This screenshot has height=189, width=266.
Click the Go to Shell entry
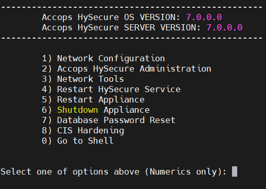point(78,141)
